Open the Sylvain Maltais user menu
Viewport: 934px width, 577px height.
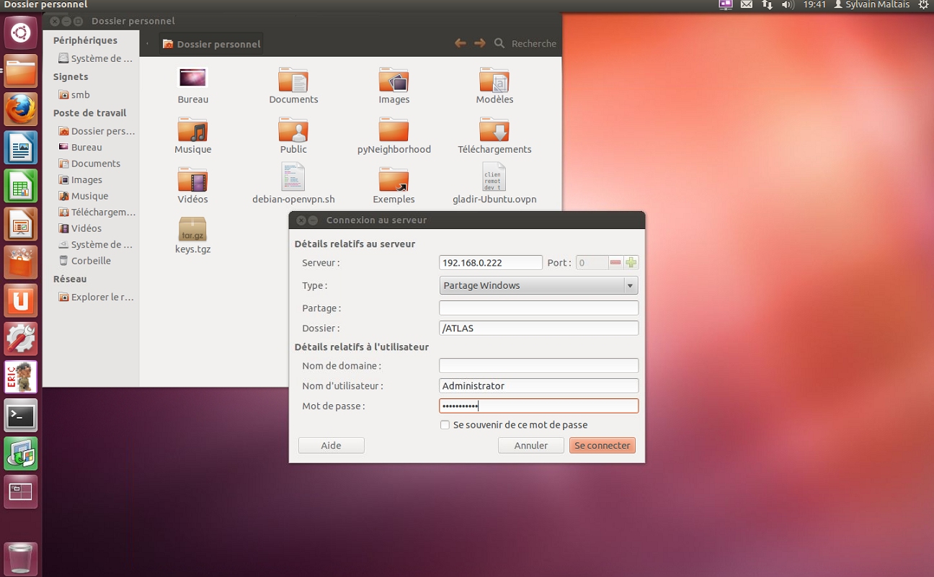pos(871,5)
